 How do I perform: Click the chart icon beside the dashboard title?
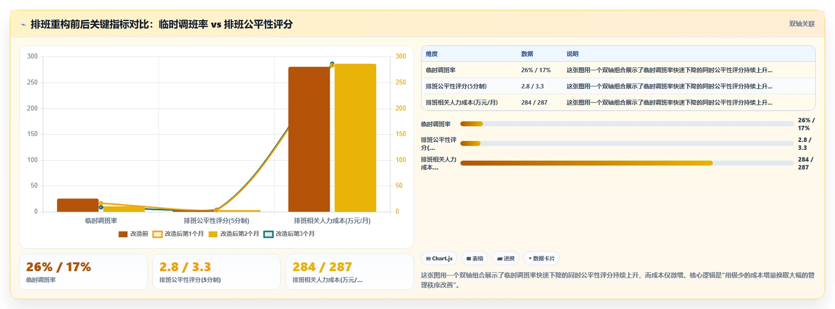coord(23,25)
